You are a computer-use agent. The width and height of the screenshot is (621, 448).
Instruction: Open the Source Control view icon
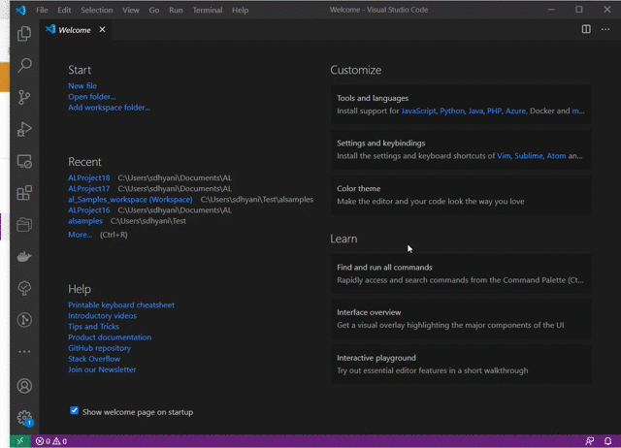(24, 97)
